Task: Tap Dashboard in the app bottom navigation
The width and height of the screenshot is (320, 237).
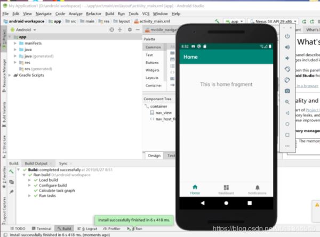Action: pos(226,190)
